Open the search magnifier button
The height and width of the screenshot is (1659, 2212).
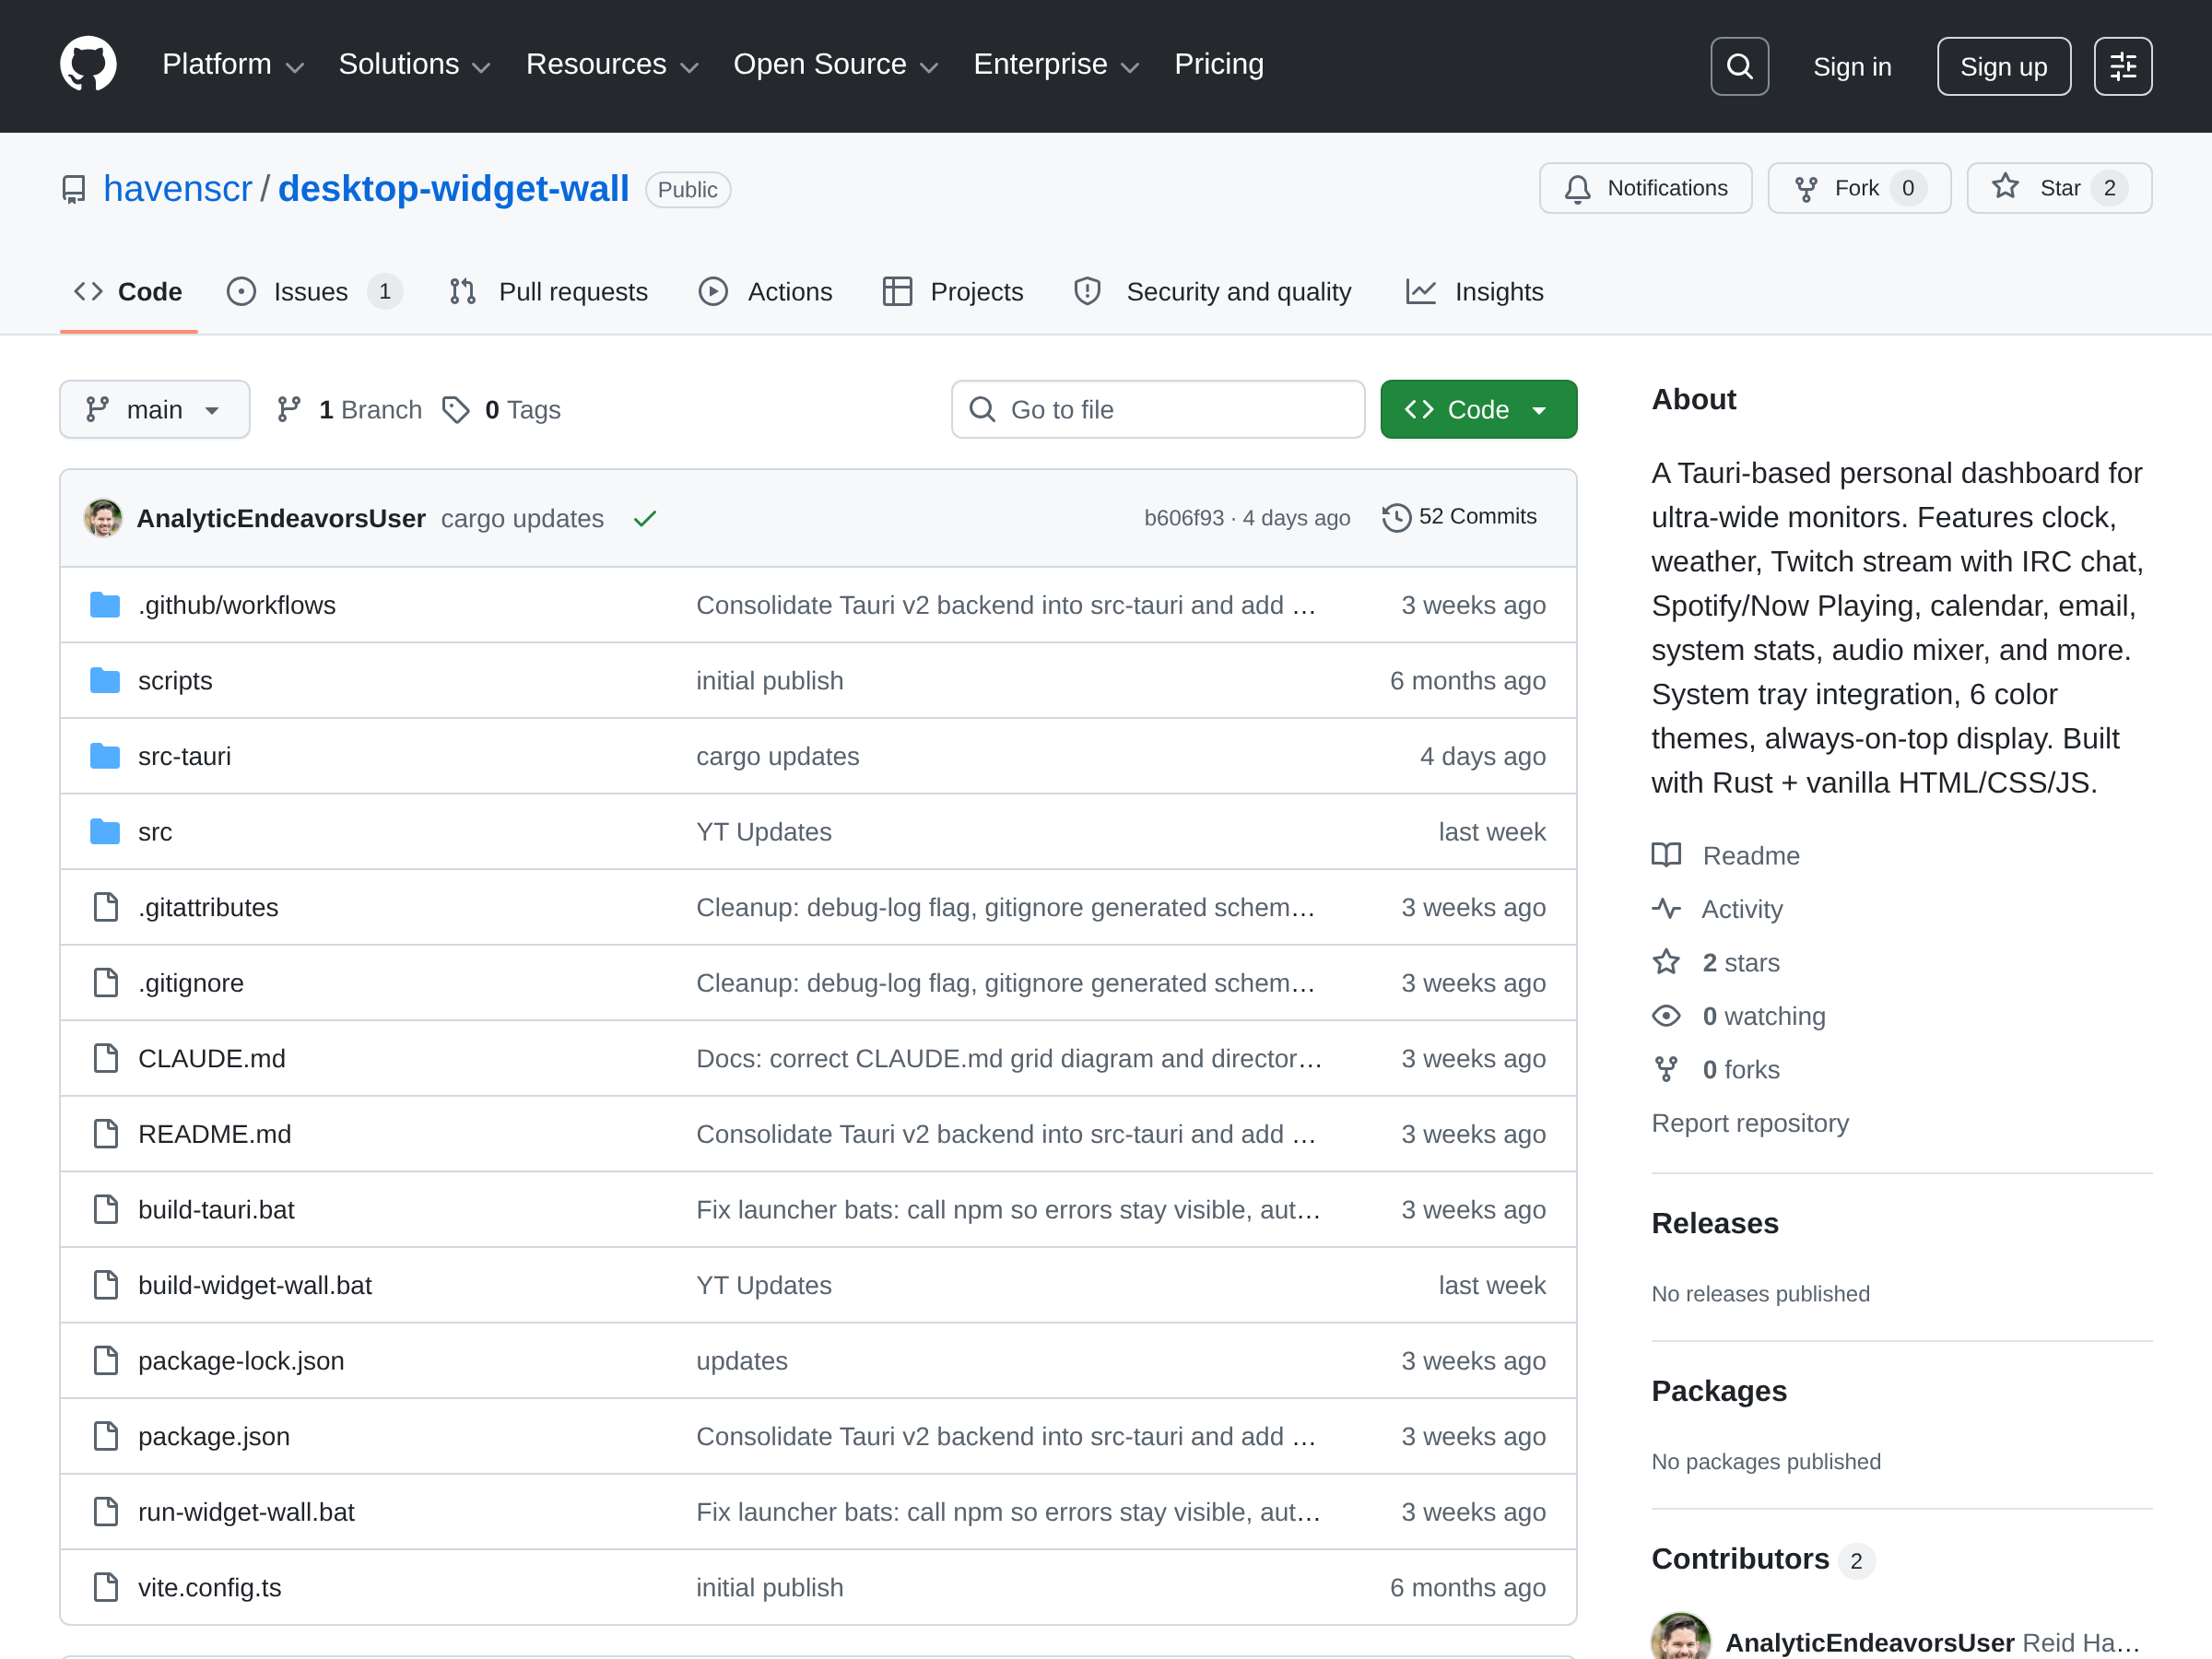point(1739,66)
